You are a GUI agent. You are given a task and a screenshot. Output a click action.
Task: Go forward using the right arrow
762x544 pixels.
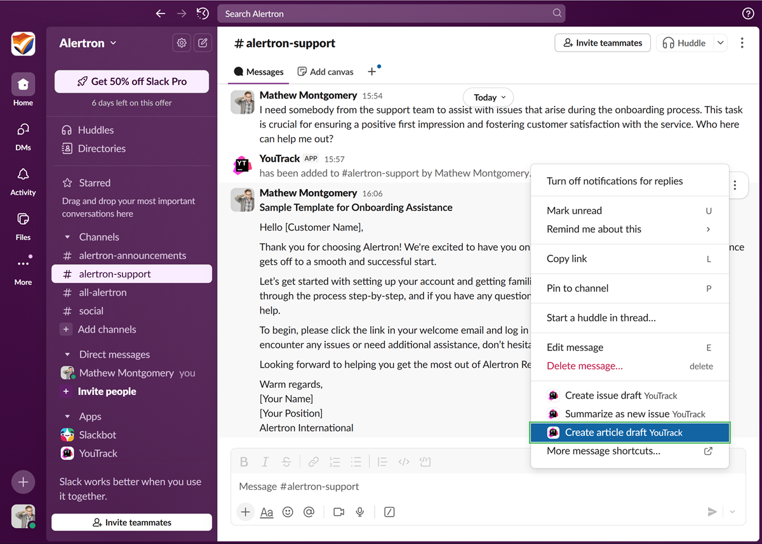[182, 13]
